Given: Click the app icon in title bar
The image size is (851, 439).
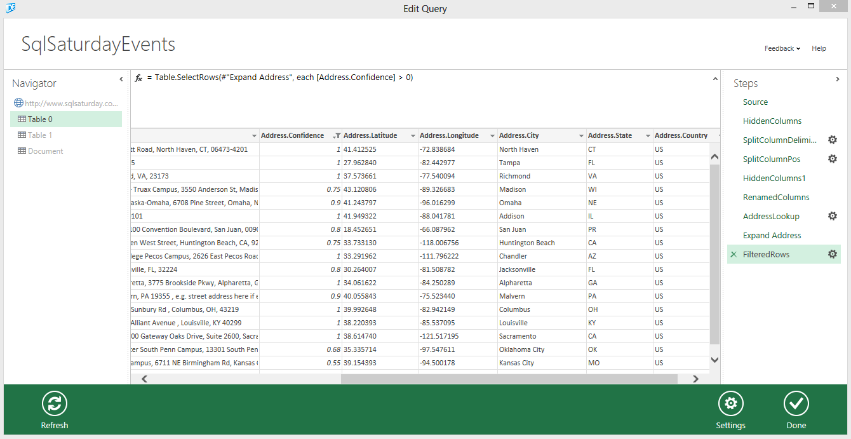Looking at the screenshot, I should pyautogui.click(x=11, y=8).
